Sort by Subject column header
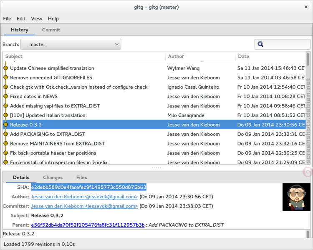Screen dimensions: 313x250 click(x=84, y=56)
